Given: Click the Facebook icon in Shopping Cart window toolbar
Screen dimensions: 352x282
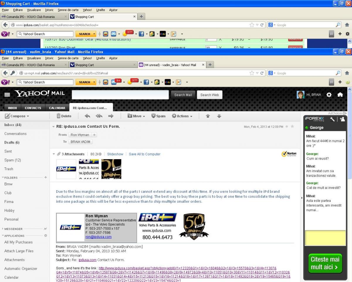Looking at the screenshot, I should point(141,34).
